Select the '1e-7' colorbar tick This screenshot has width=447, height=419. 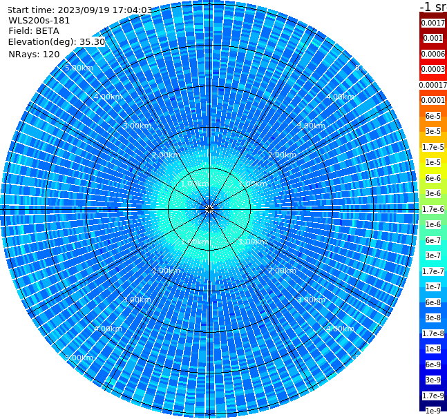click(433, 286)
